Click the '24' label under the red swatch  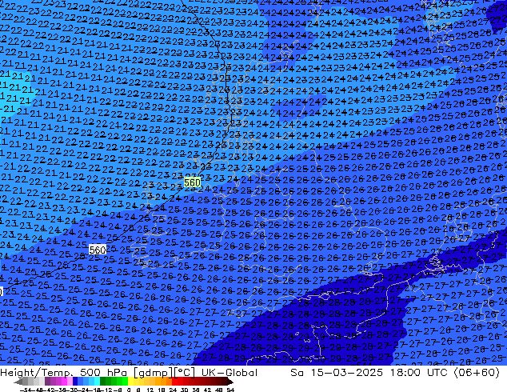pyautogui.click(x=173, y=390)
